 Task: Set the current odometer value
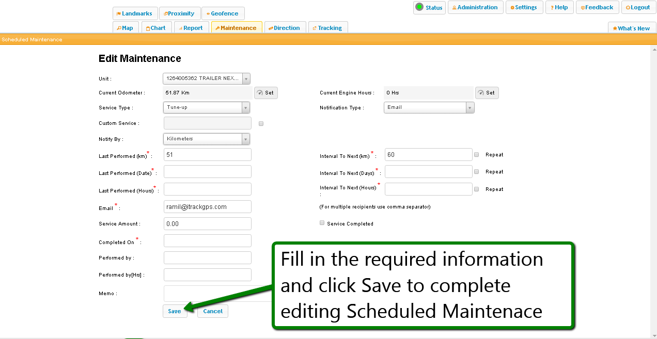(x=266, y=93)
